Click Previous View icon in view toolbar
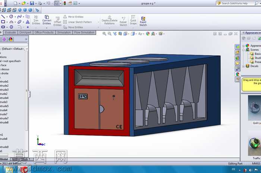Screen dimensions: 261x173 115,34
